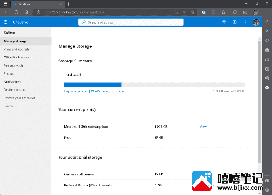This screenshot has width=272, height=195.
Task: Close the OneDrive tab
Action: (61, 4)
